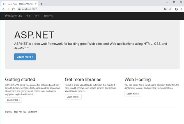Click the Get more libraries heading
This screenshot has height=124, width=184.
click(83, 79)
